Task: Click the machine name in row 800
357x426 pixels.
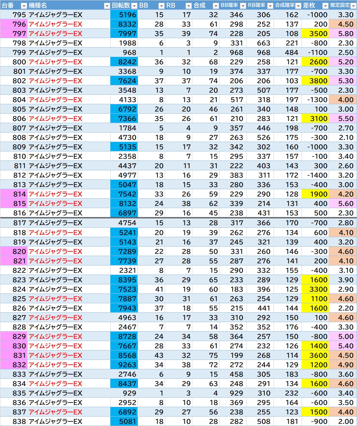Action: pos(56,62)
